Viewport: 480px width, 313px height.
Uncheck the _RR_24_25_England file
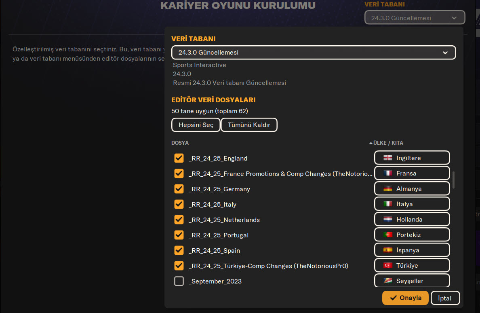click(179, 158)
